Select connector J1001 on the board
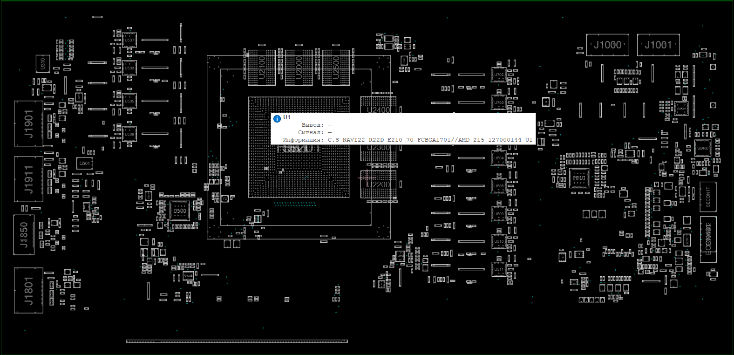Image resolution: width=734 pixels, height=355 pixels. point(658,45)
